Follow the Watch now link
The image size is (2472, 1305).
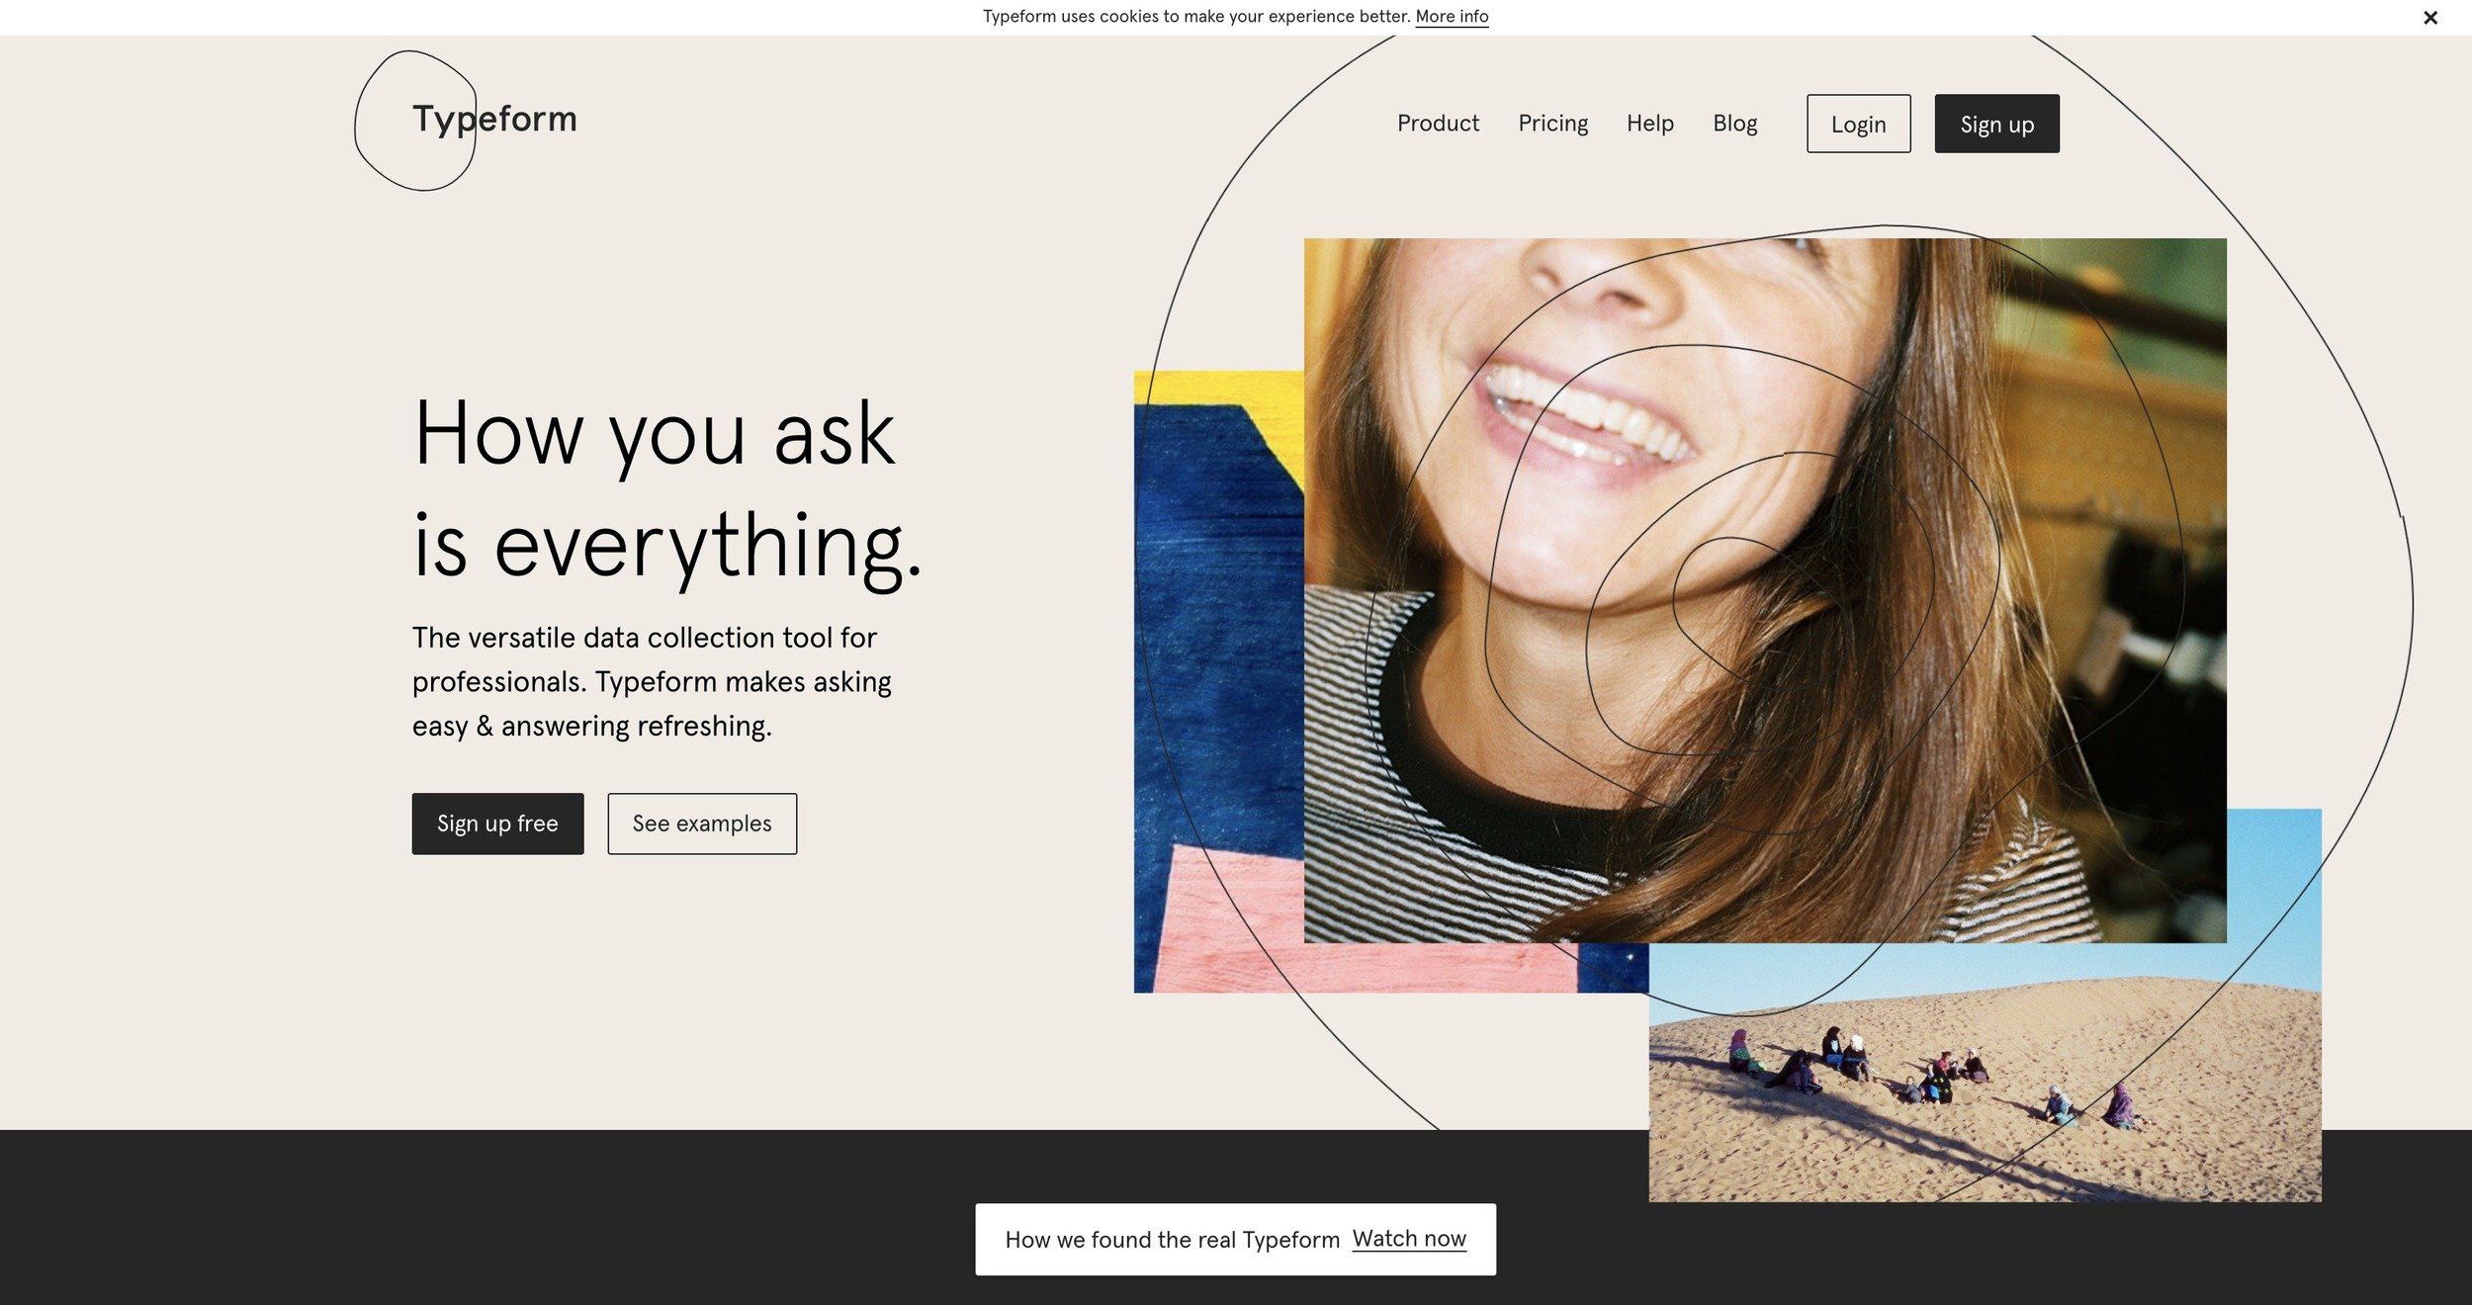(x=1409, y=1239)
